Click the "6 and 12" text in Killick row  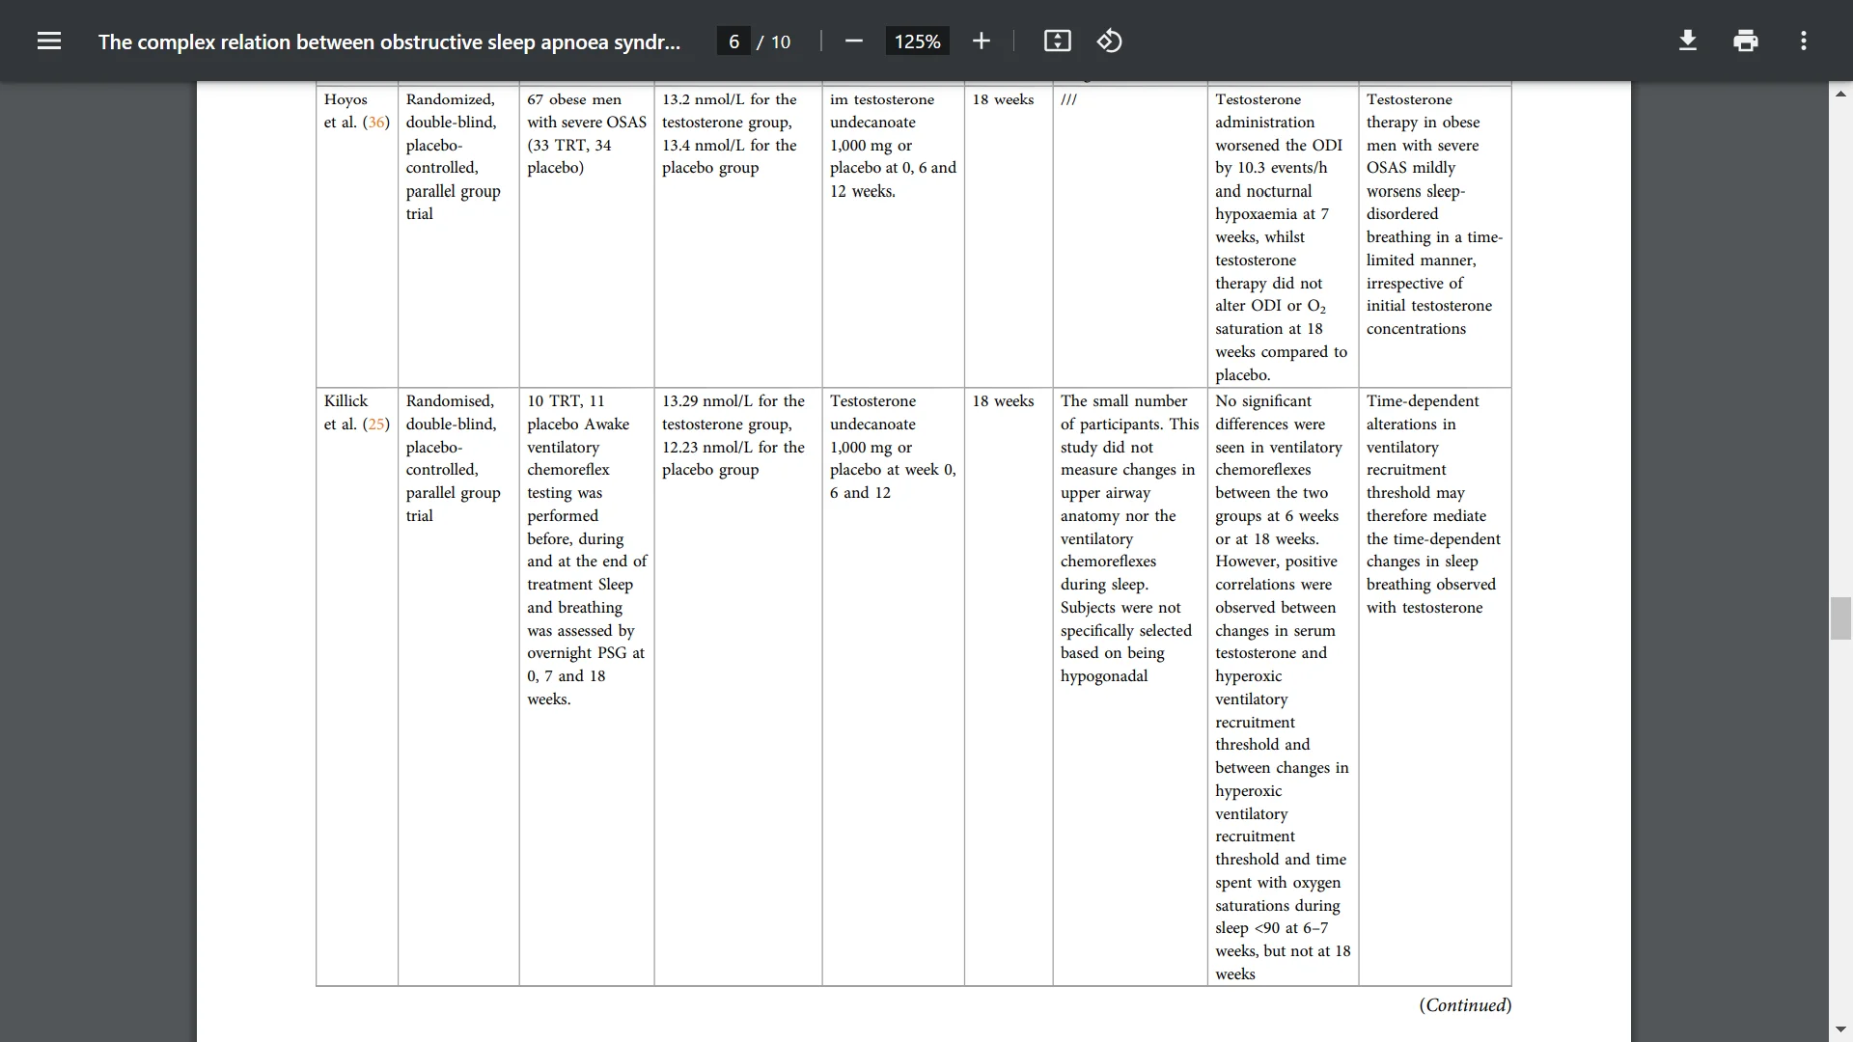click(x=860, y=493)
